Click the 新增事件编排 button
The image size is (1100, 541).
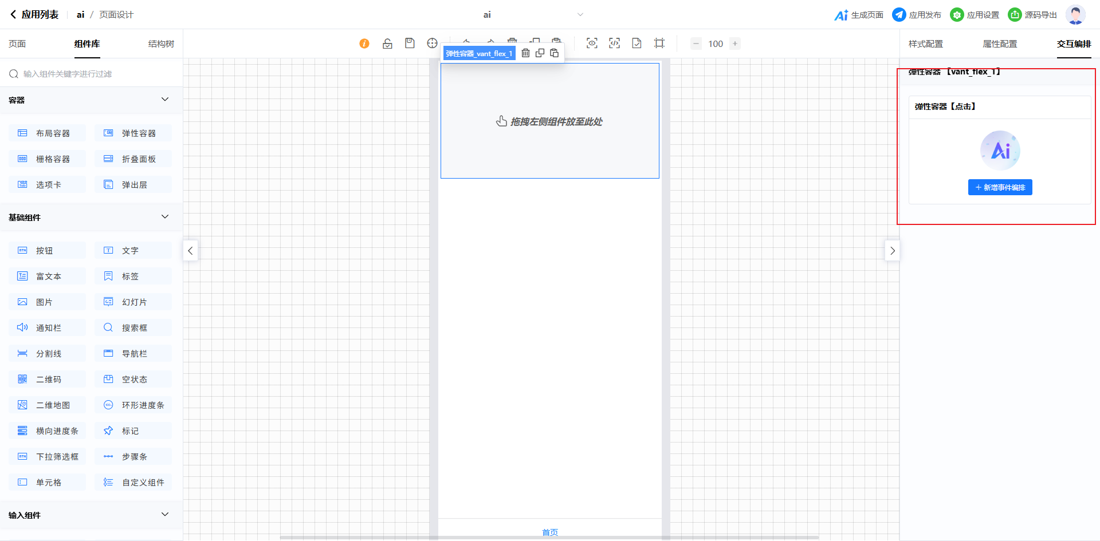[1000, 187]
